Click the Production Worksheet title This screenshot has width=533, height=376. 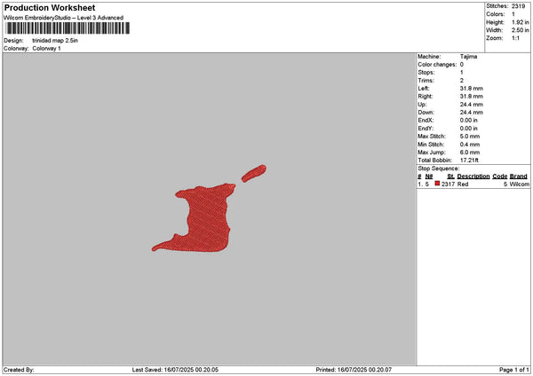[50, 7]
